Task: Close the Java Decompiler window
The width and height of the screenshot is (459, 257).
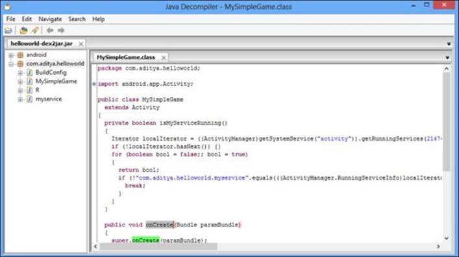Action: click(444, 5)
